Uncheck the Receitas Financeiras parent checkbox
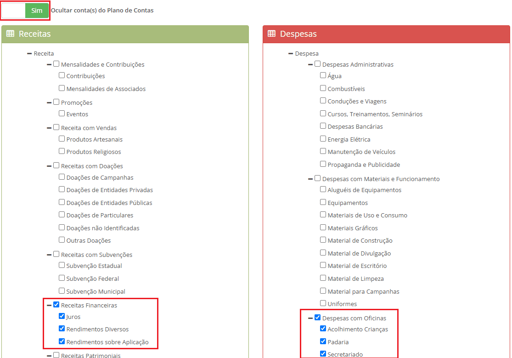The width and height of the screenshot is (512, 358). point(56,305)
